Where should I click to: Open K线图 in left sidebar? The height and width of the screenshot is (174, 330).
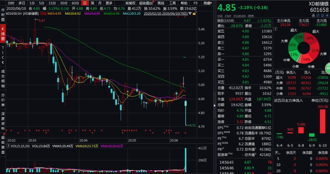tap(3, 34)
